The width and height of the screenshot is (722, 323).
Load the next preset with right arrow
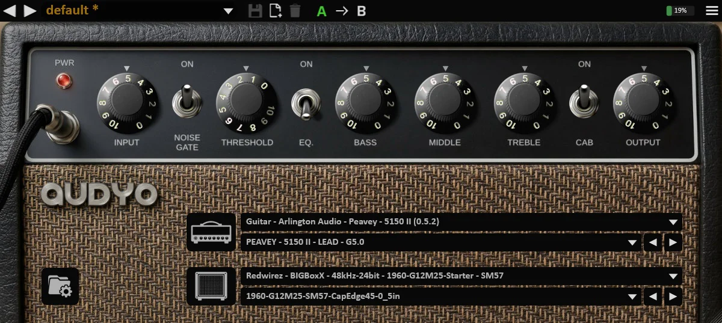pyautogui.click(x=29, y=10)
